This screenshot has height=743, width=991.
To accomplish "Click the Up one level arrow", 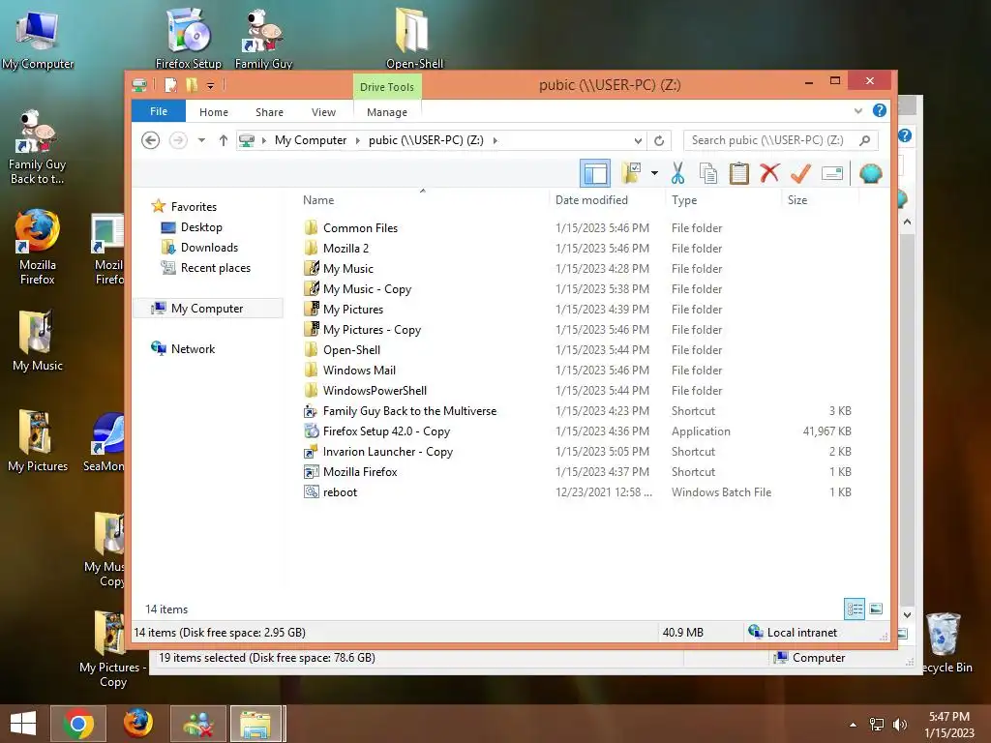I will point(224,140).
